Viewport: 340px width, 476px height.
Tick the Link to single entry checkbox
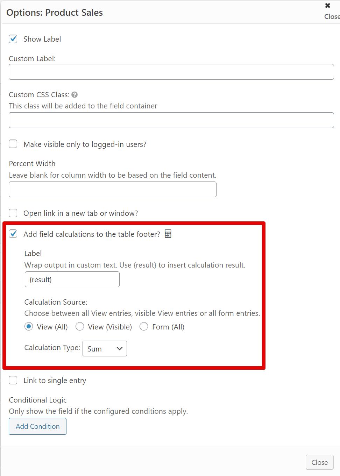click(13, 380)
